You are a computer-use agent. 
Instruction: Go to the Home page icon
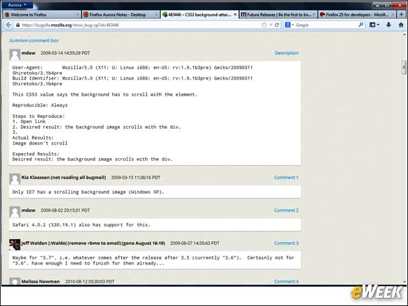401,25
